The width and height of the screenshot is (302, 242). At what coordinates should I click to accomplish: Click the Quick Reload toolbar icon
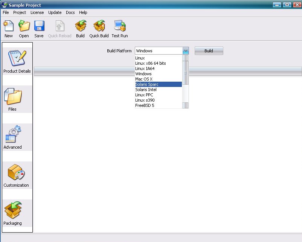tap(59, 26)
